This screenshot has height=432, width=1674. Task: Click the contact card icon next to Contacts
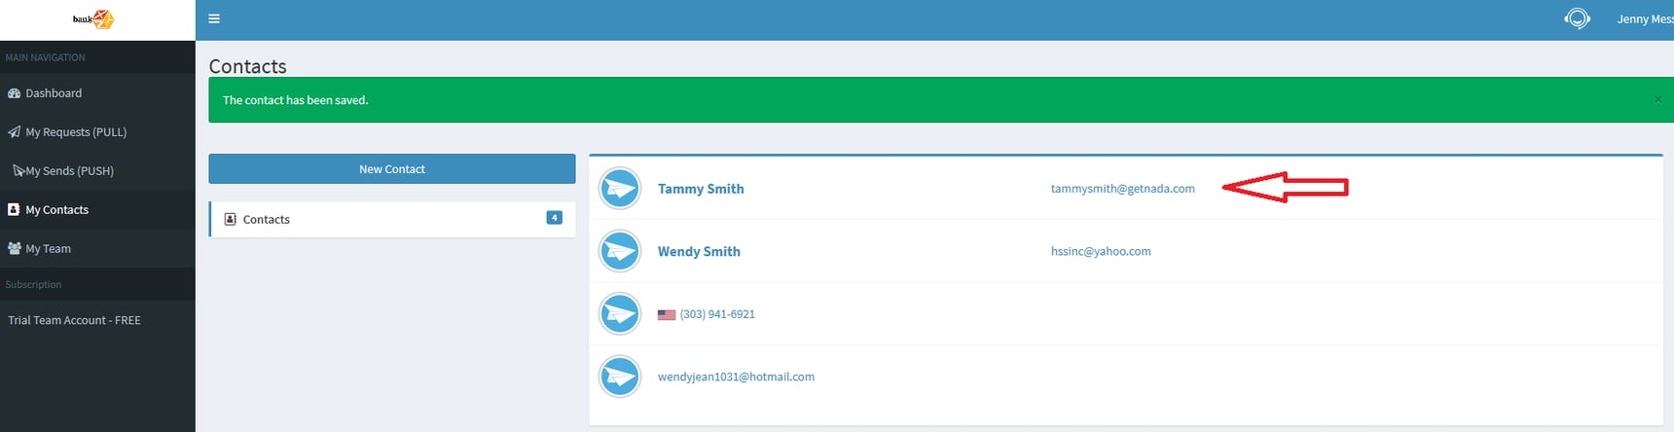230,219
